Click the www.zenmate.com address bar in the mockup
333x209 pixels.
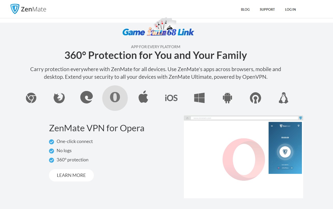coord(242,117)
